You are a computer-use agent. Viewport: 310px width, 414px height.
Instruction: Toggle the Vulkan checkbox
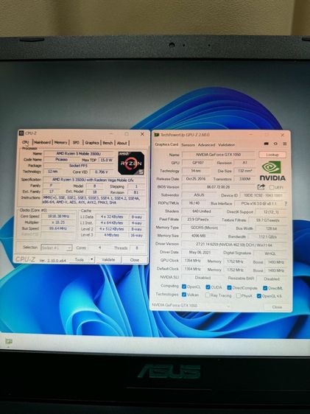(184, 295)
